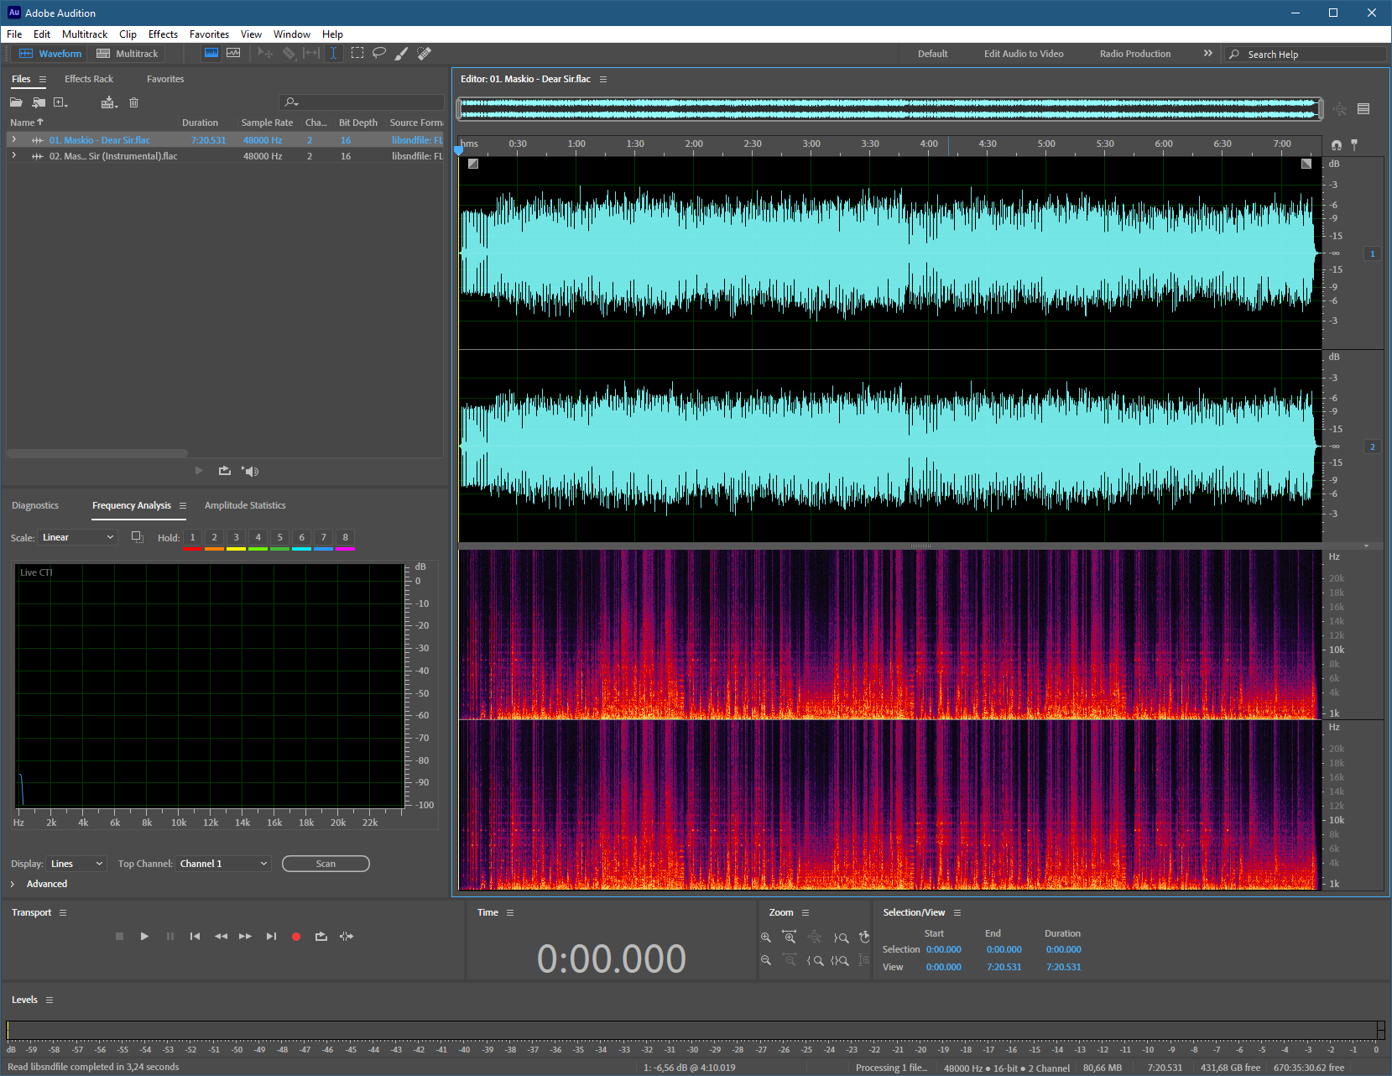This screenshot has width=1392, height=1076.
Task: Click the Import File icon
Action: click(39, 102)
